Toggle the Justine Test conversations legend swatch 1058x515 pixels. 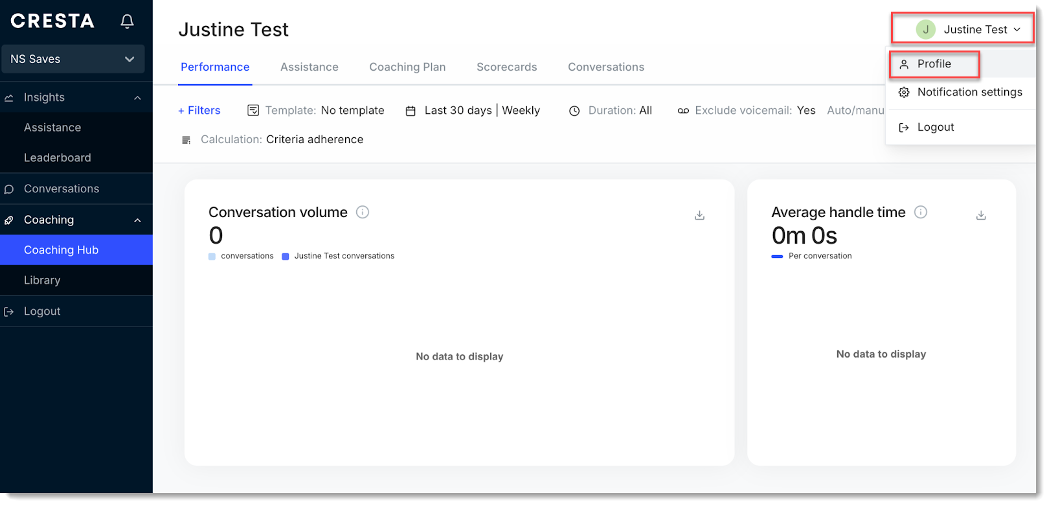[x=286, y=257]
